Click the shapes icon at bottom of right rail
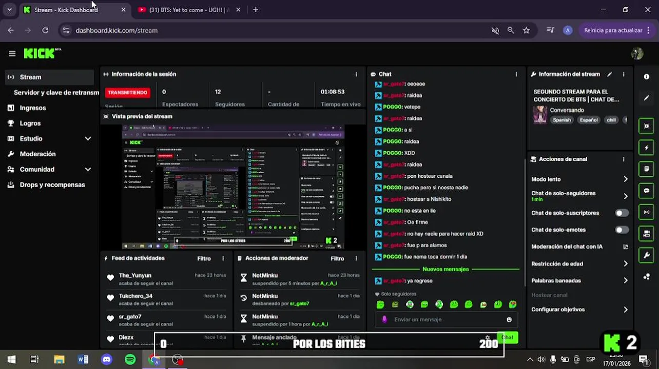 point(647,277)
